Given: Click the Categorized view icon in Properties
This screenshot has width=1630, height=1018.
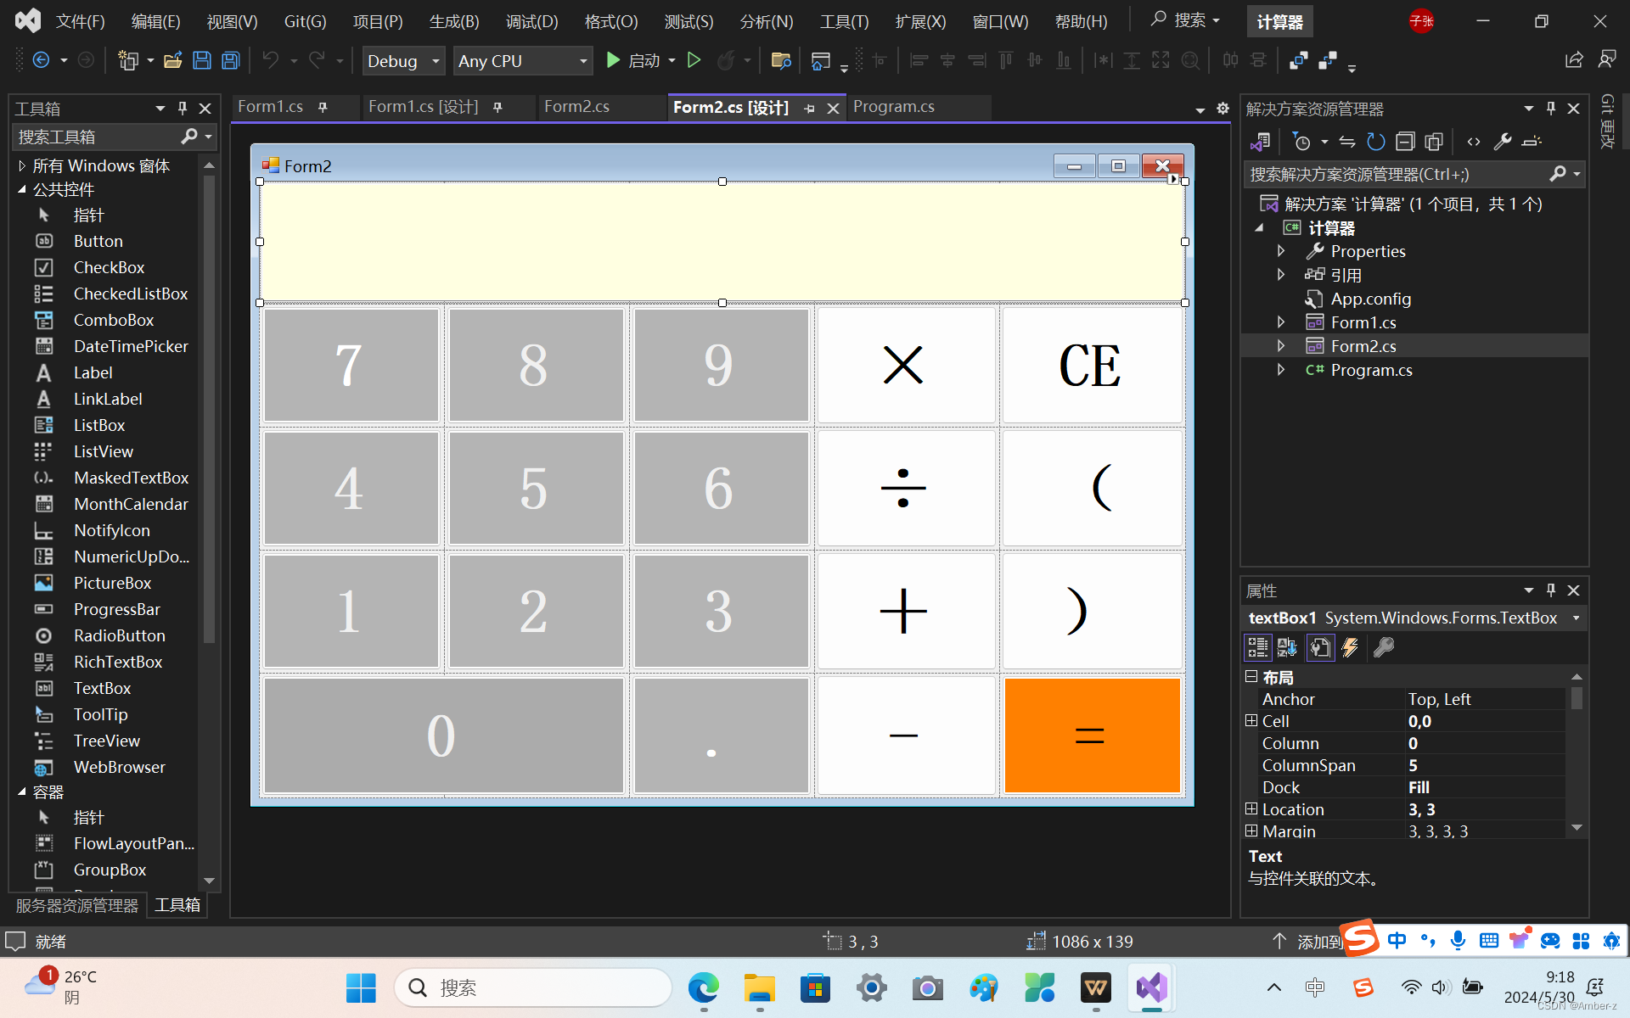Looking at the screenshot, I should coord(1257,648).
